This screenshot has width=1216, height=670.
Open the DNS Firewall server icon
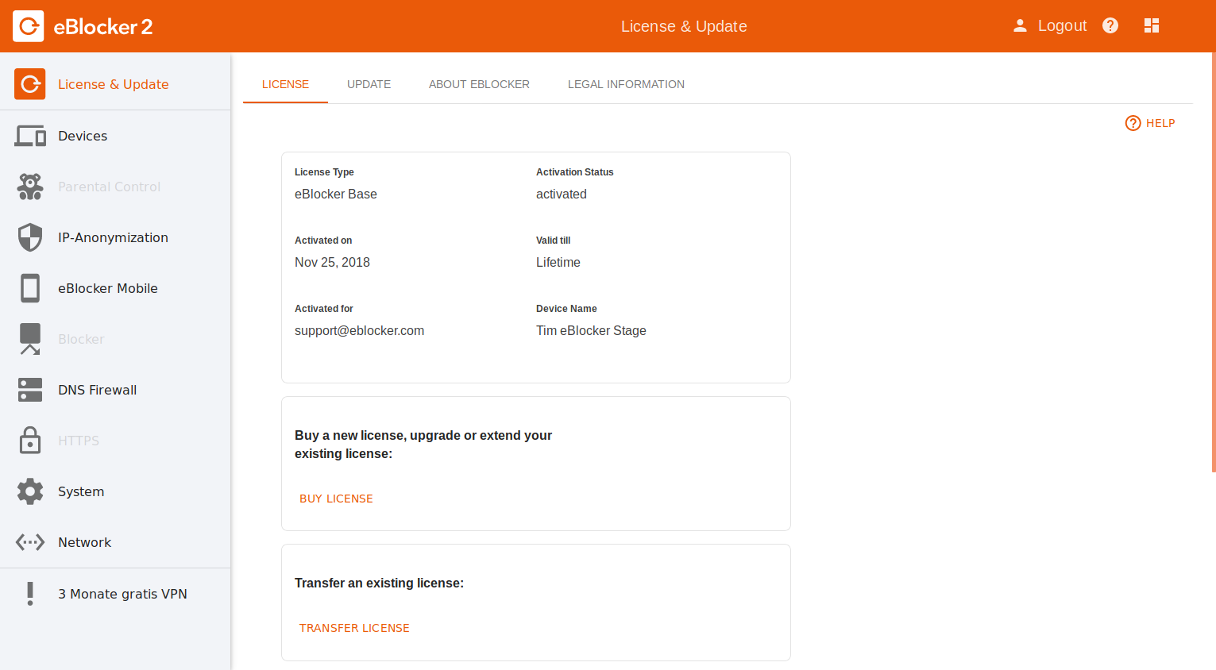coord(30,390)
